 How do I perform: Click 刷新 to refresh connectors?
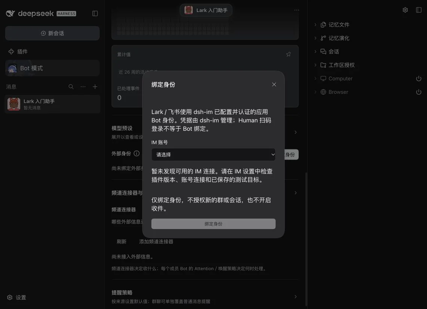122,241
